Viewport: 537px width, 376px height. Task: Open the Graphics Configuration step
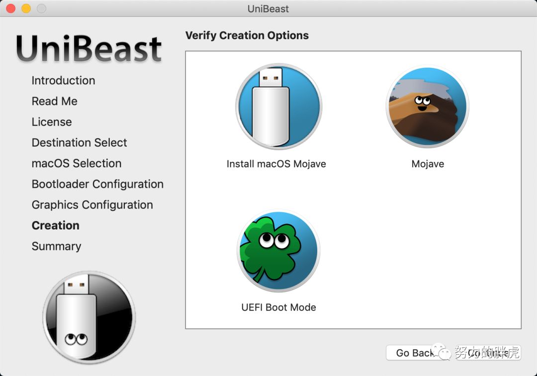tap(92, 205)
